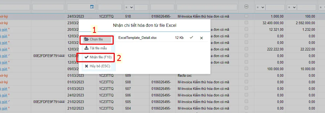
Task: Tick checkbox in invoice 504 row
Action: 246,108
